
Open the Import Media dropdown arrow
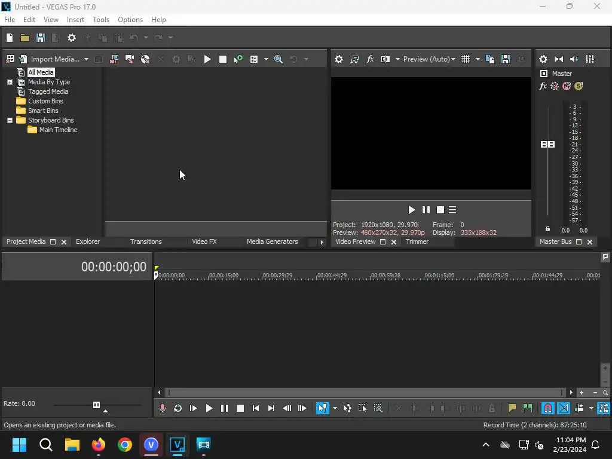(x=86, y=59)
